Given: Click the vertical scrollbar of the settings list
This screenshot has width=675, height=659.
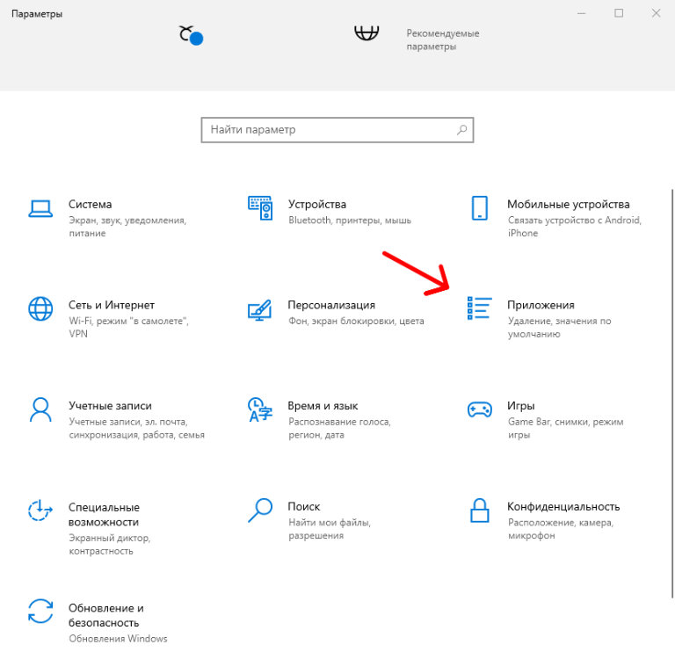Looking at the screenshot, I should click(672, 394).
